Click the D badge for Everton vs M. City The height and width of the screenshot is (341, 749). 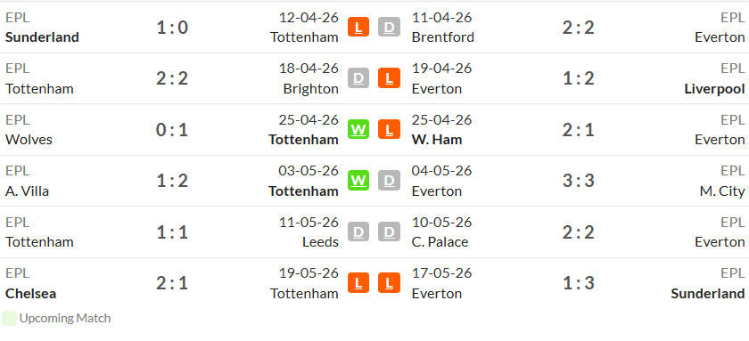point(390,180)
